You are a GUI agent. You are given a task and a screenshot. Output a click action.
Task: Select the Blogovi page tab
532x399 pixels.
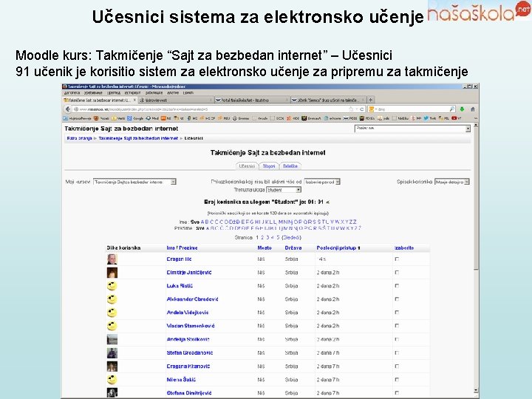point(269,166)
